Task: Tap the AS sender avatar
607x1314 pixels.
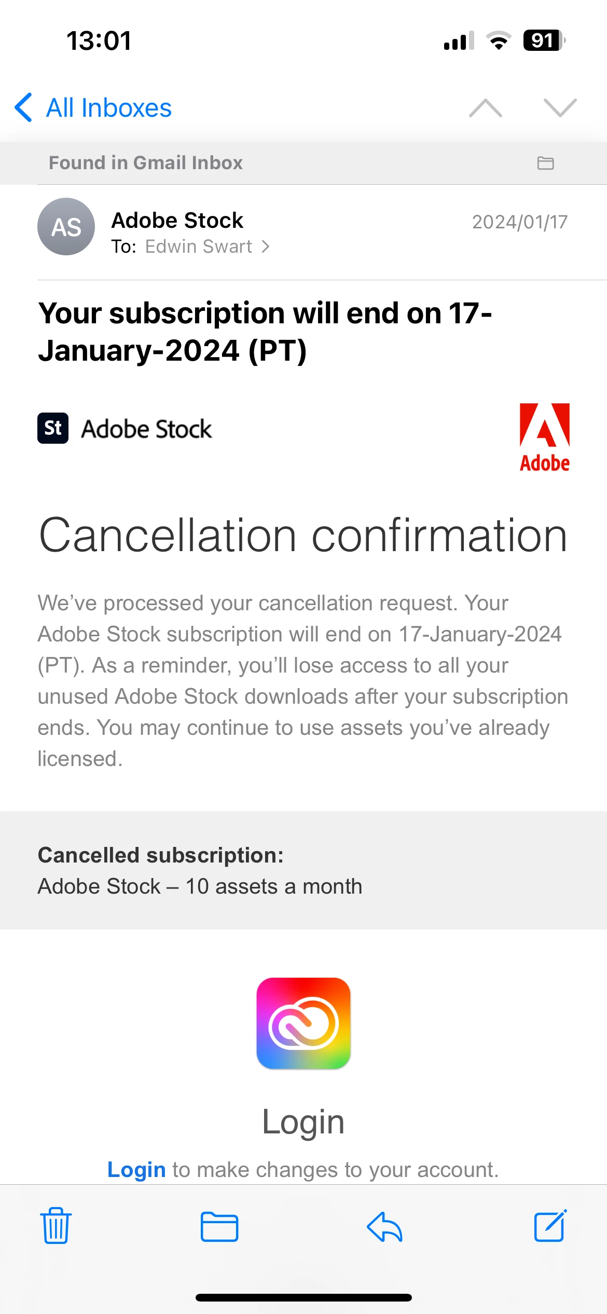Action: click(x=66, y=226)
